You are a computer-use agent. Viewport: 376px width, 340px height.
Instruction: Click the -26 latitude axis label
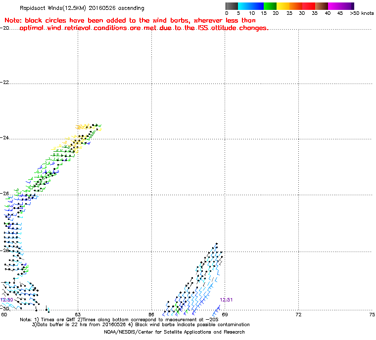coord(5,193)
